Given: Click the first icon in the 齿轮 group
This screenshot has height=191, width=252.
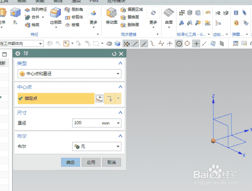Looking at the screenshot, I should point(218,13).
